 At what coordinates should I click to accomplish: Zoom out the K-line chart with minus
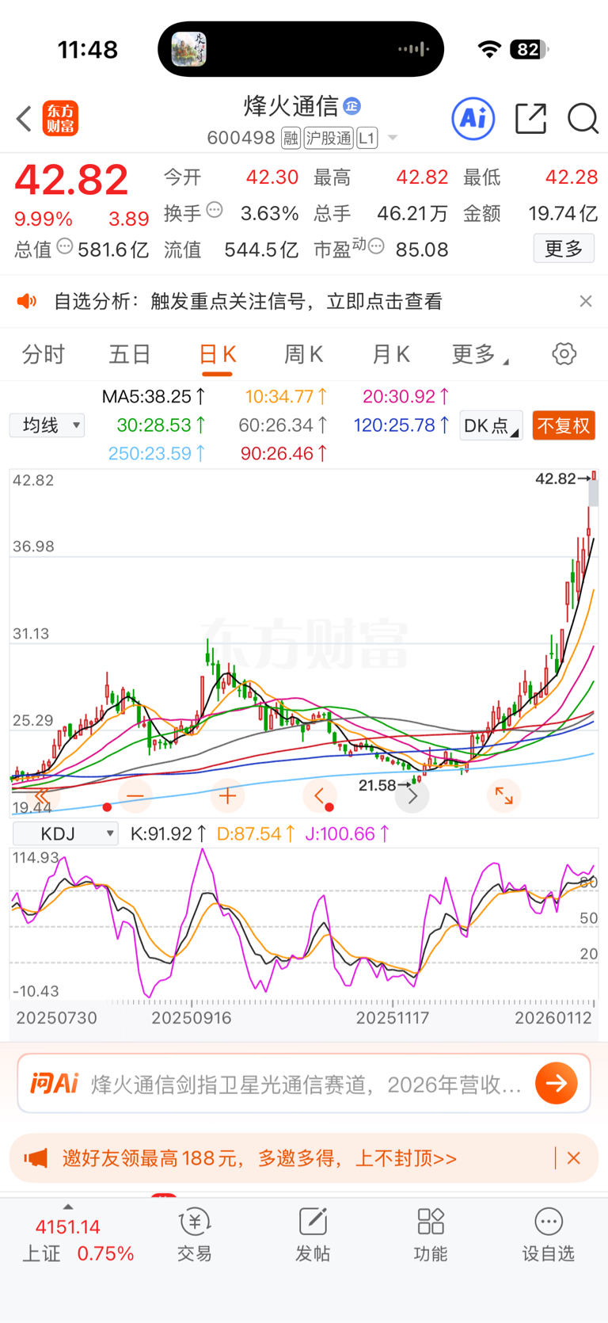(x=135, y=795)
